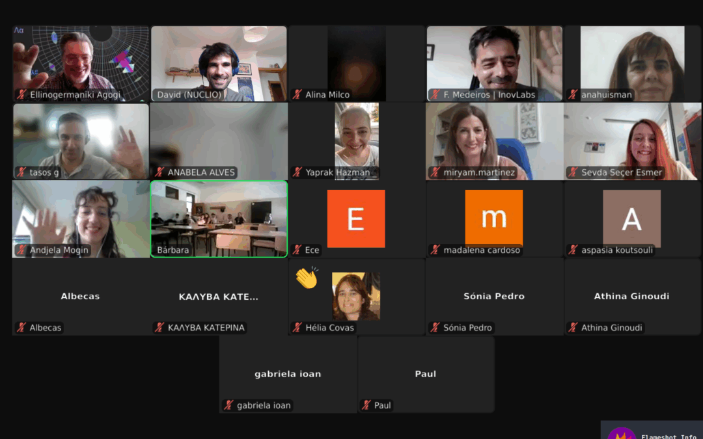Image resolution: width=703 pixels, height=439 pixels.
Task: Select Sevda Seçer Esmer's video tile
Action: pyautogui.click(x=632, y=142)
